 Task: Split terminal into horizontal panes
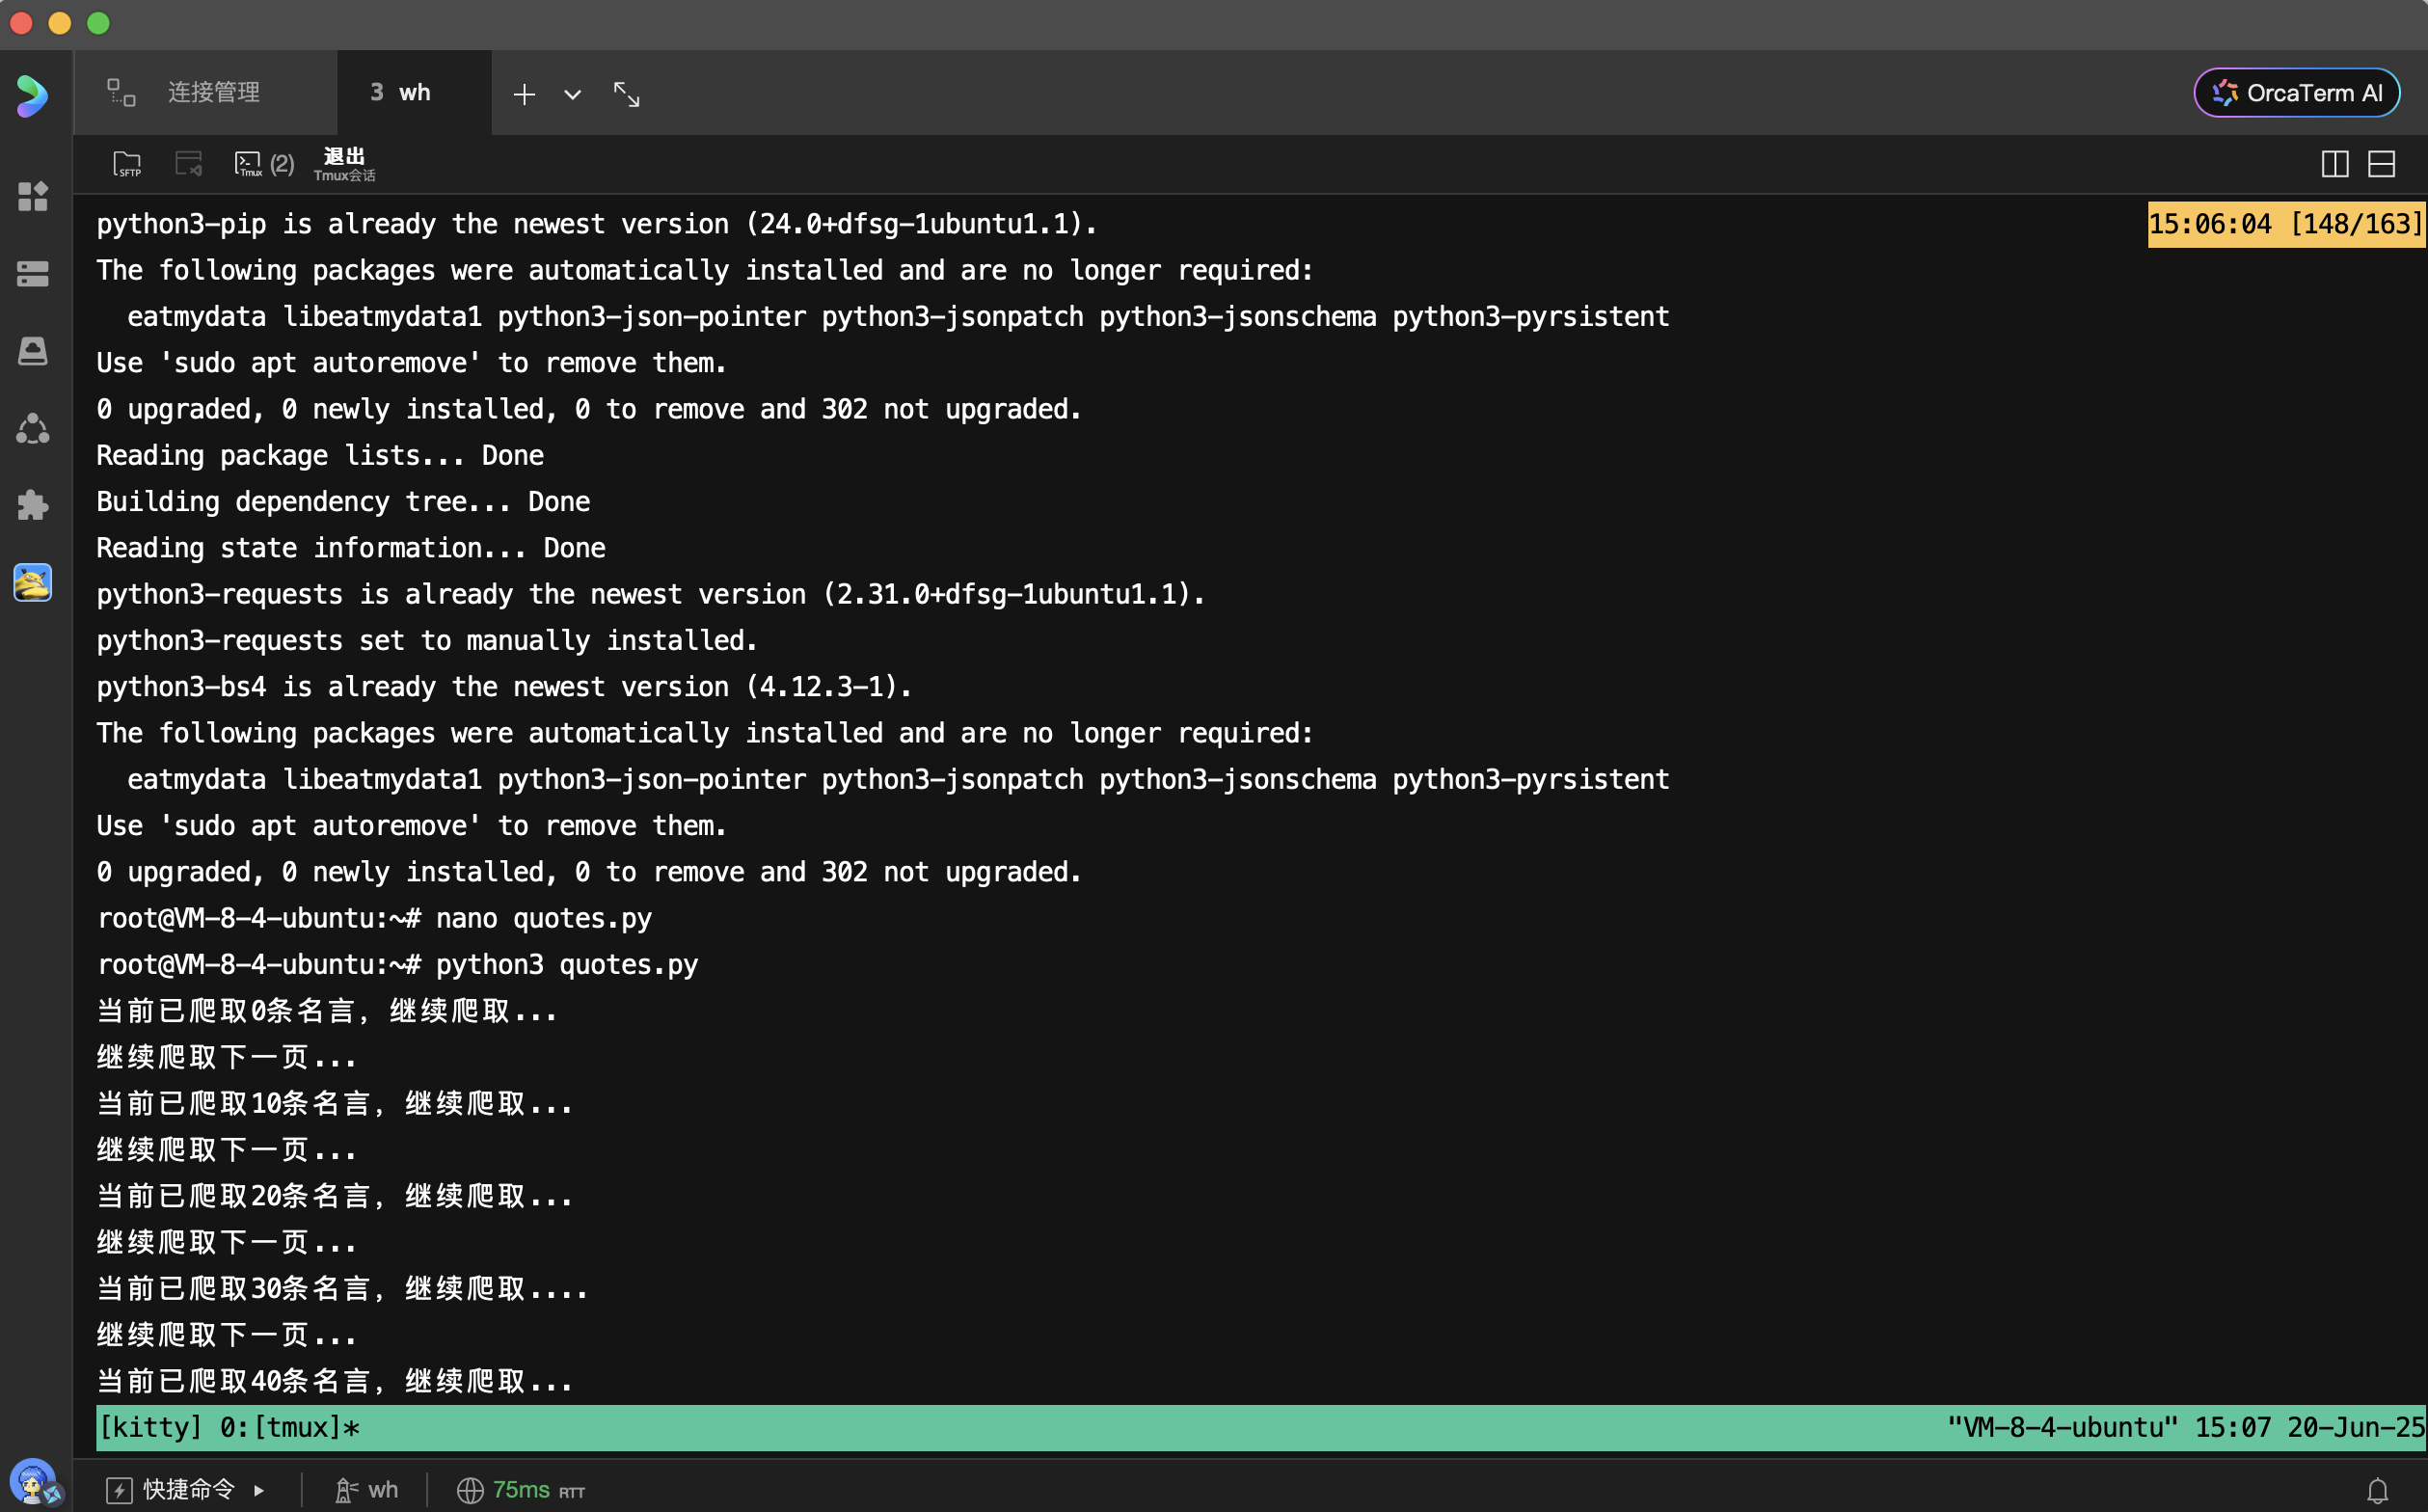tap(2381, 164)
